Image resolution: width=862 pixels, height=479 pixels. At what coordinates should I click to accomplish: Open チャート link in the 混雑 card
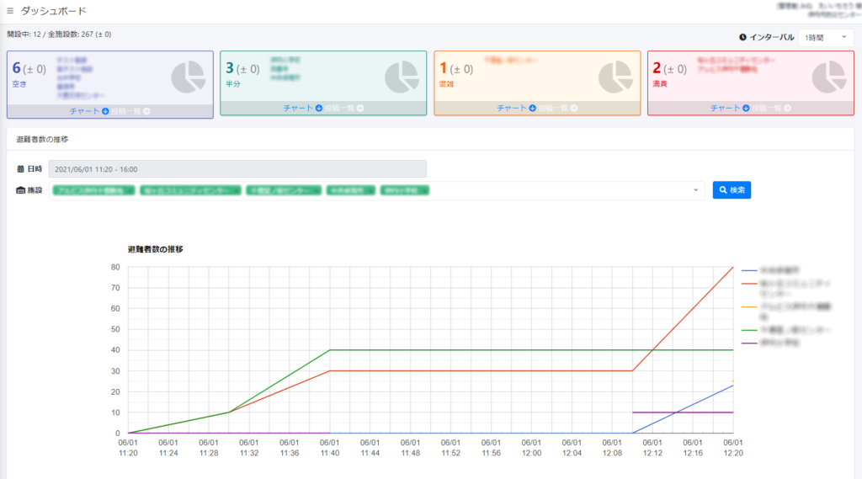pos(516,109)
